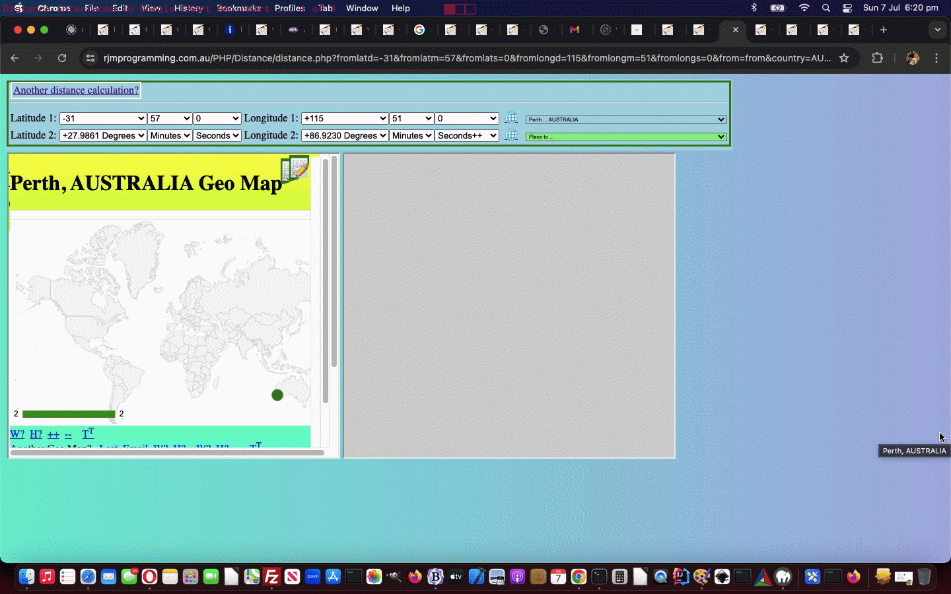Screen dimensions: 951x594
Task: Click the ++ link under map
Action: 53,434
